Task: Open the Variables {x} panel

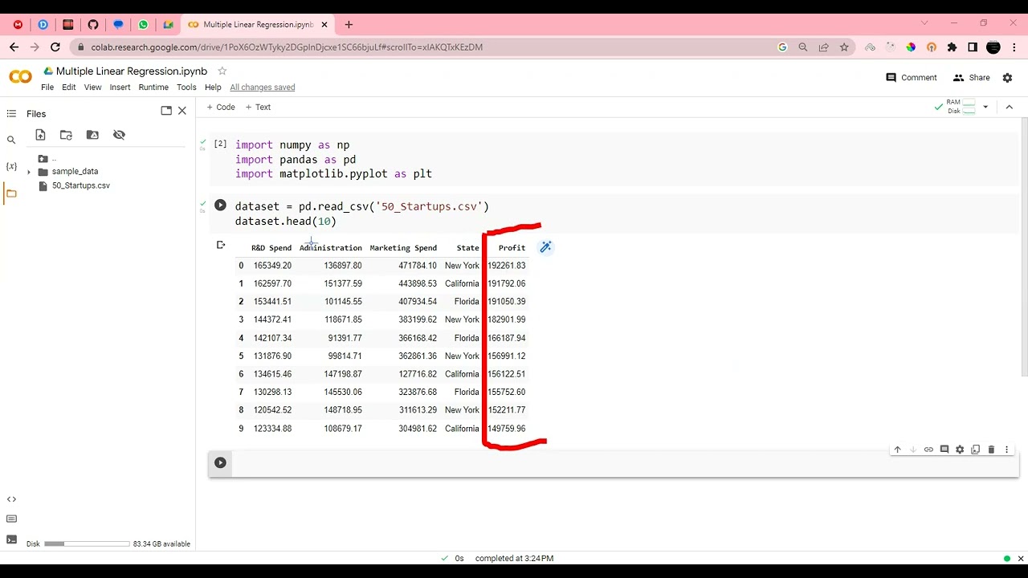Action: [x=11, y=166]
